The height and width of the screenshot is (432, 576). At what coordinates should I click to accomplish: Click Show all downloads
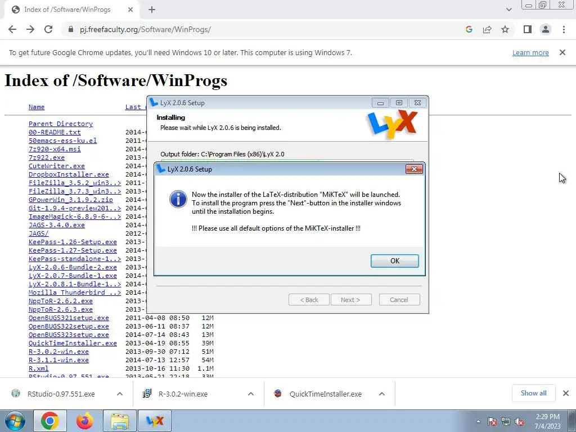point(533,393)
